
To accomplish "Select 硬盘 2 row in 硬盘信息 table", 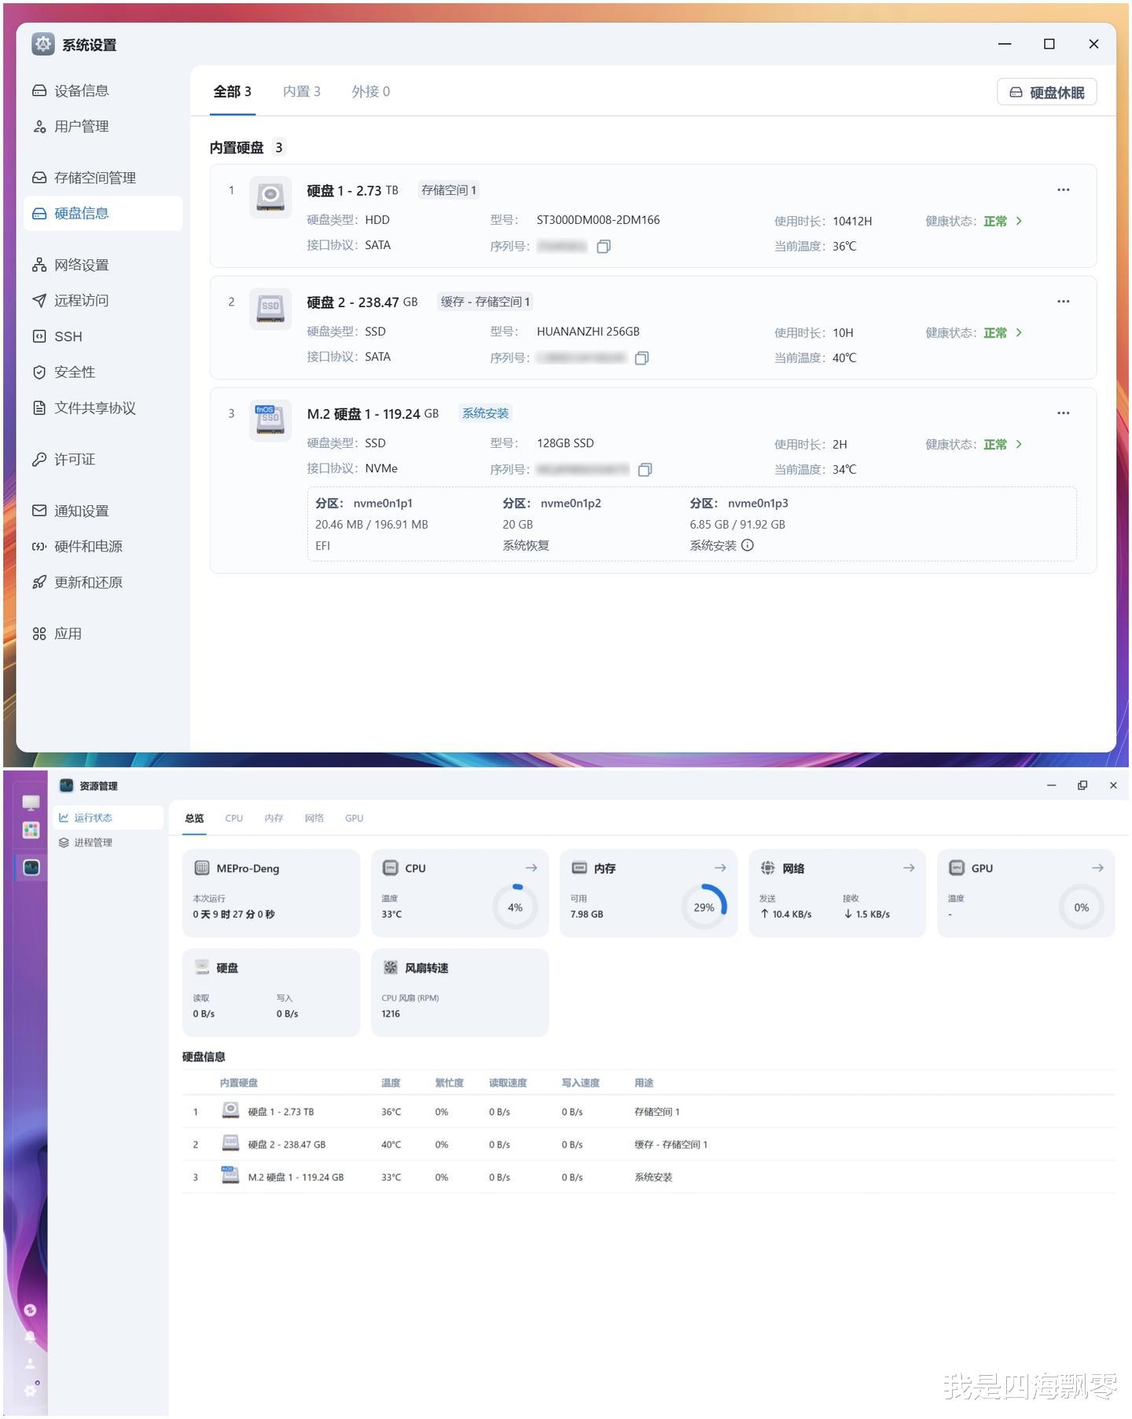I will pyautogui.click(x=649, y=1145).
